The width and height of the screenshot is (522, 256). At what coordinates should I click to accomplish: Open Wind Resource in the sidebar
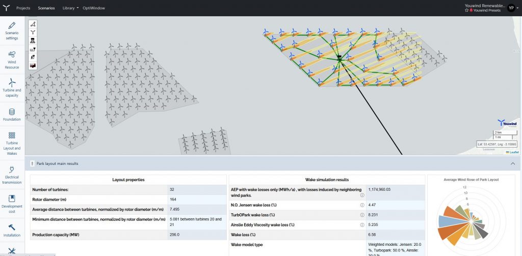coord(12,60)
